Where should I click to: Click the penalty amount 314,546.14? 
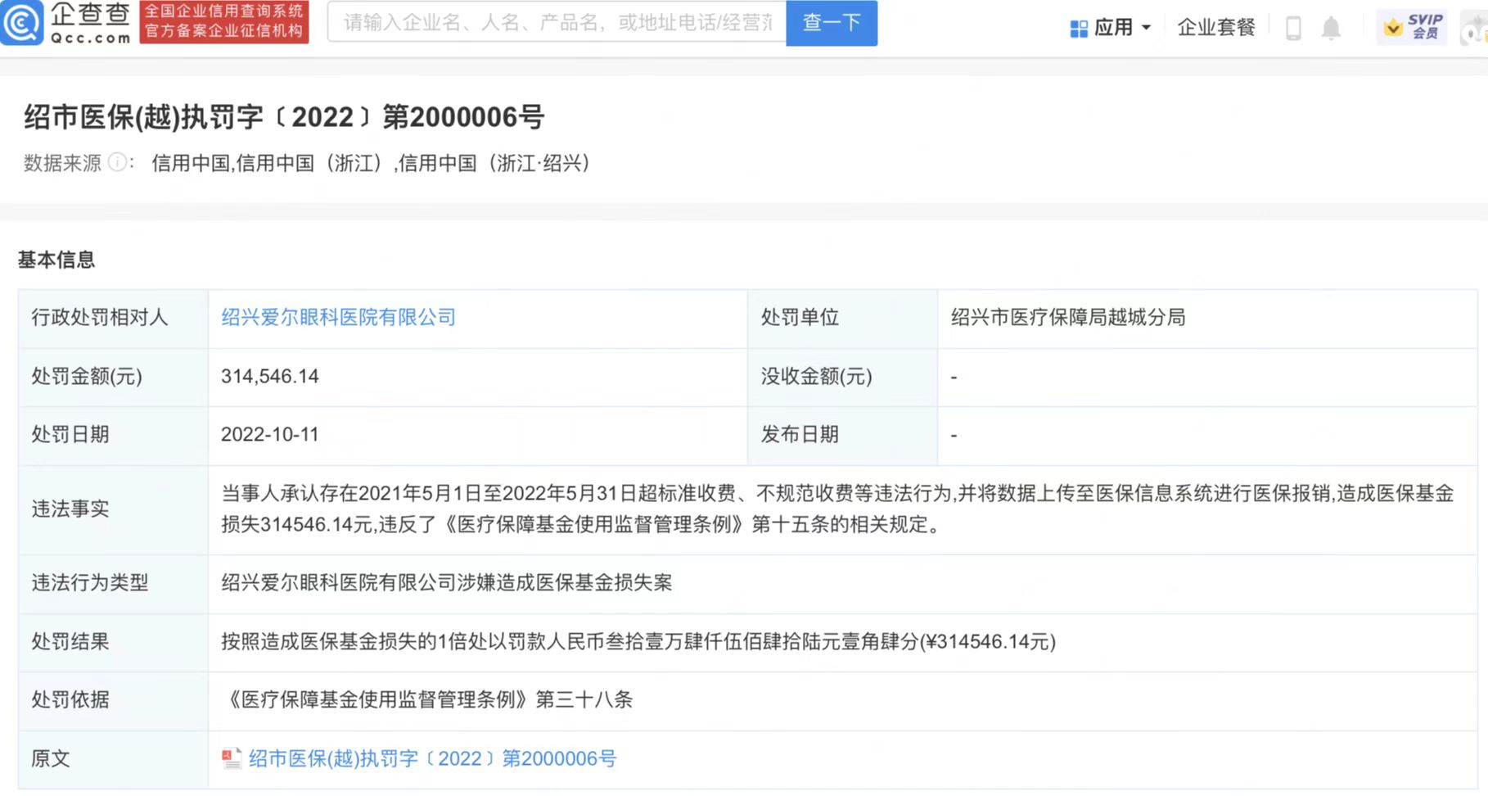(270, 377)
